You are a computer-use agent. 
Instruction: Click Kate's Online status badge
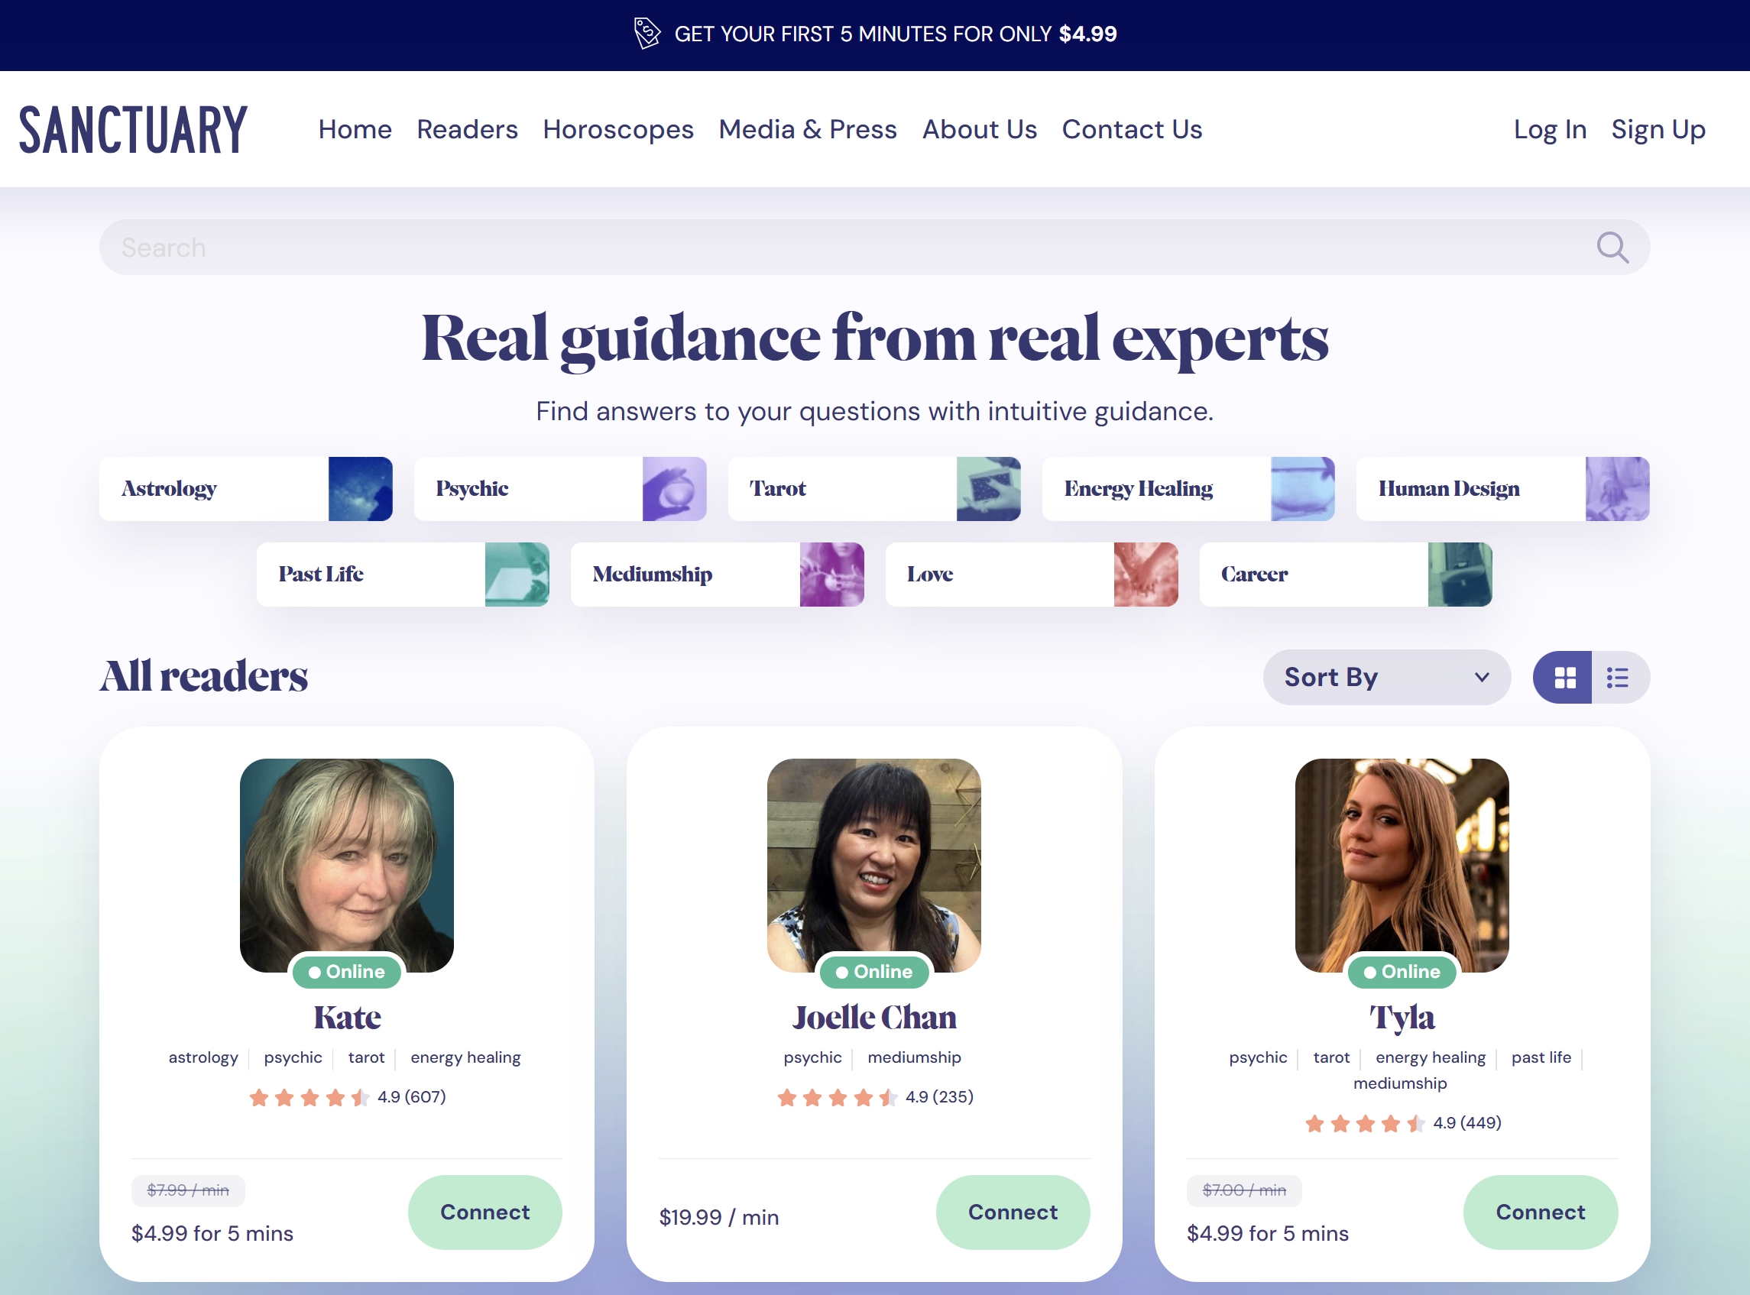tap(346, 972)
